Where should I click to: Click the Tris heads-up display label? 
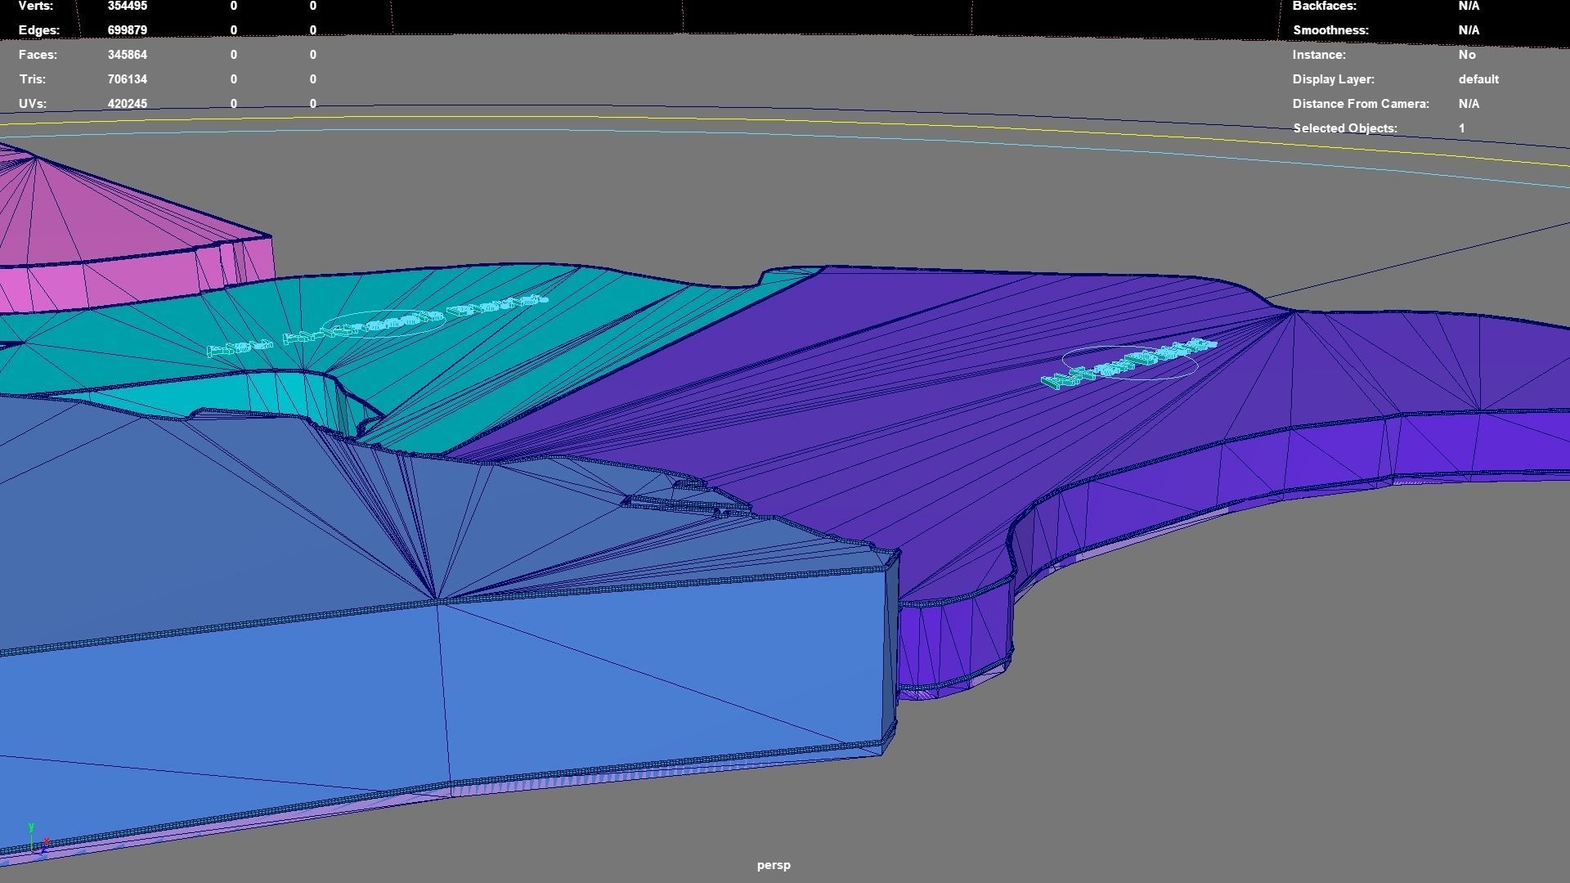pos(33,79)
